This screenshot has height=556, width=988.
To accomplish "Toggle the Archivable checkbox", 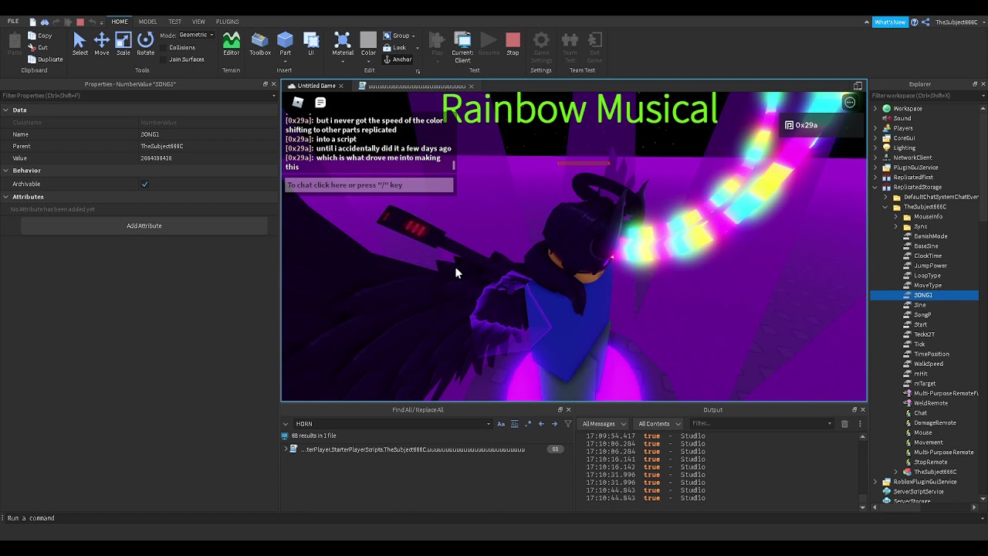I will [x=144, y=184].
